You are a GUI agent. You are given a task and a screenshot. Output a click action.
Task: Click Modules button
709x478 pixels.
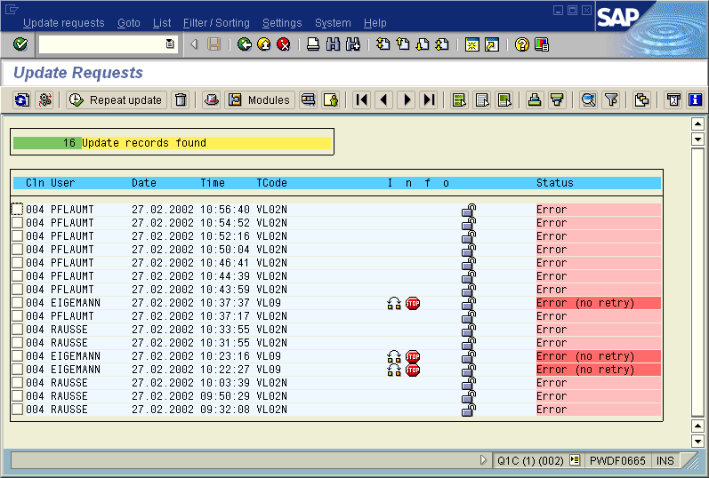[x=260, y=100]
